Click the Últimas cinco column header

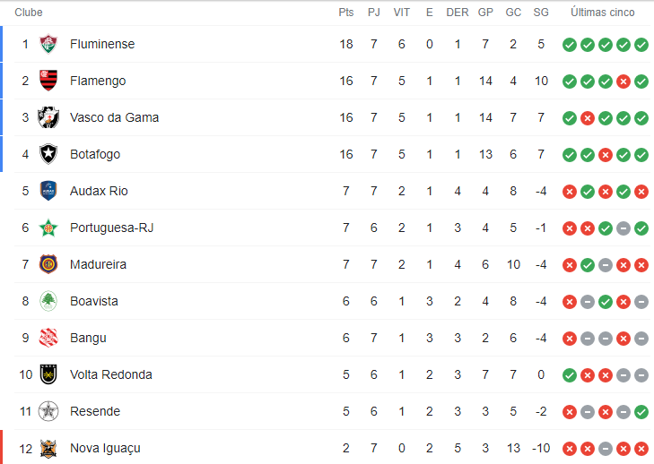pos(603,12)
